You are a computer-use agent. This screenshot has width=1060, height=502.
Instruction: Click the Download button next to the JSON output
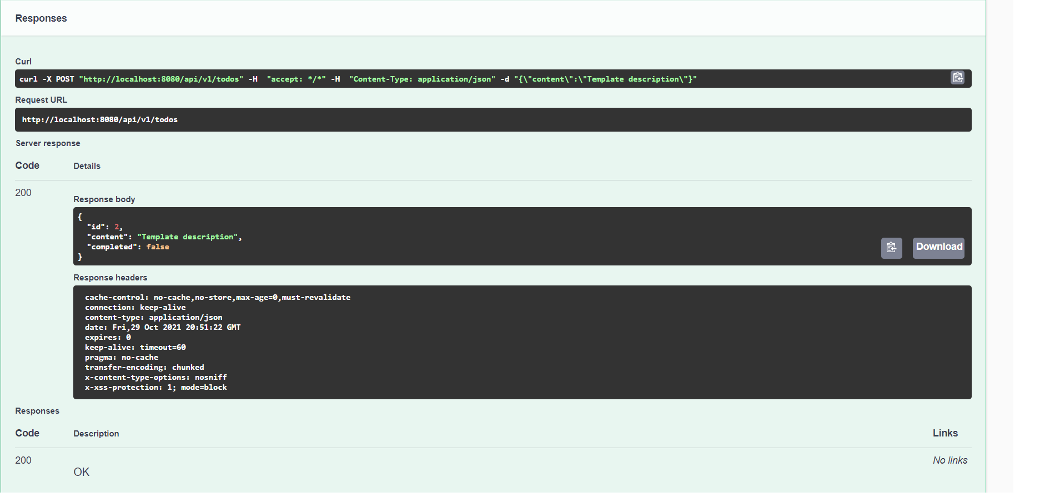tap(938, 247)
